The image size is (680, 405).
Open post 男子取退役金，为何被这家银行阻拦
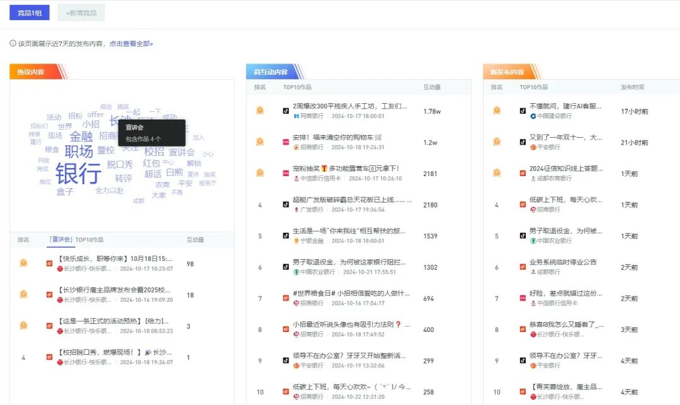point(349,262)
